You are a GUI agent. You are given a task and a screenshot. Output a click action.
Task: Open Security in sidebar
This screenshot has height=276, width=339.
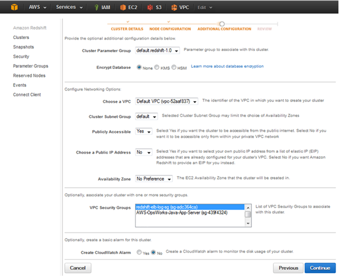pyautogui.click(x=21, y=56)
